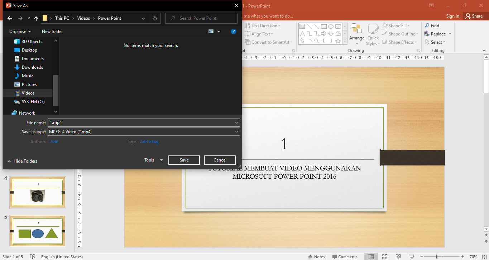Viewport: 489px width, 260px height.
Task: Select Pictures in navigation pane
Action: 26,85
